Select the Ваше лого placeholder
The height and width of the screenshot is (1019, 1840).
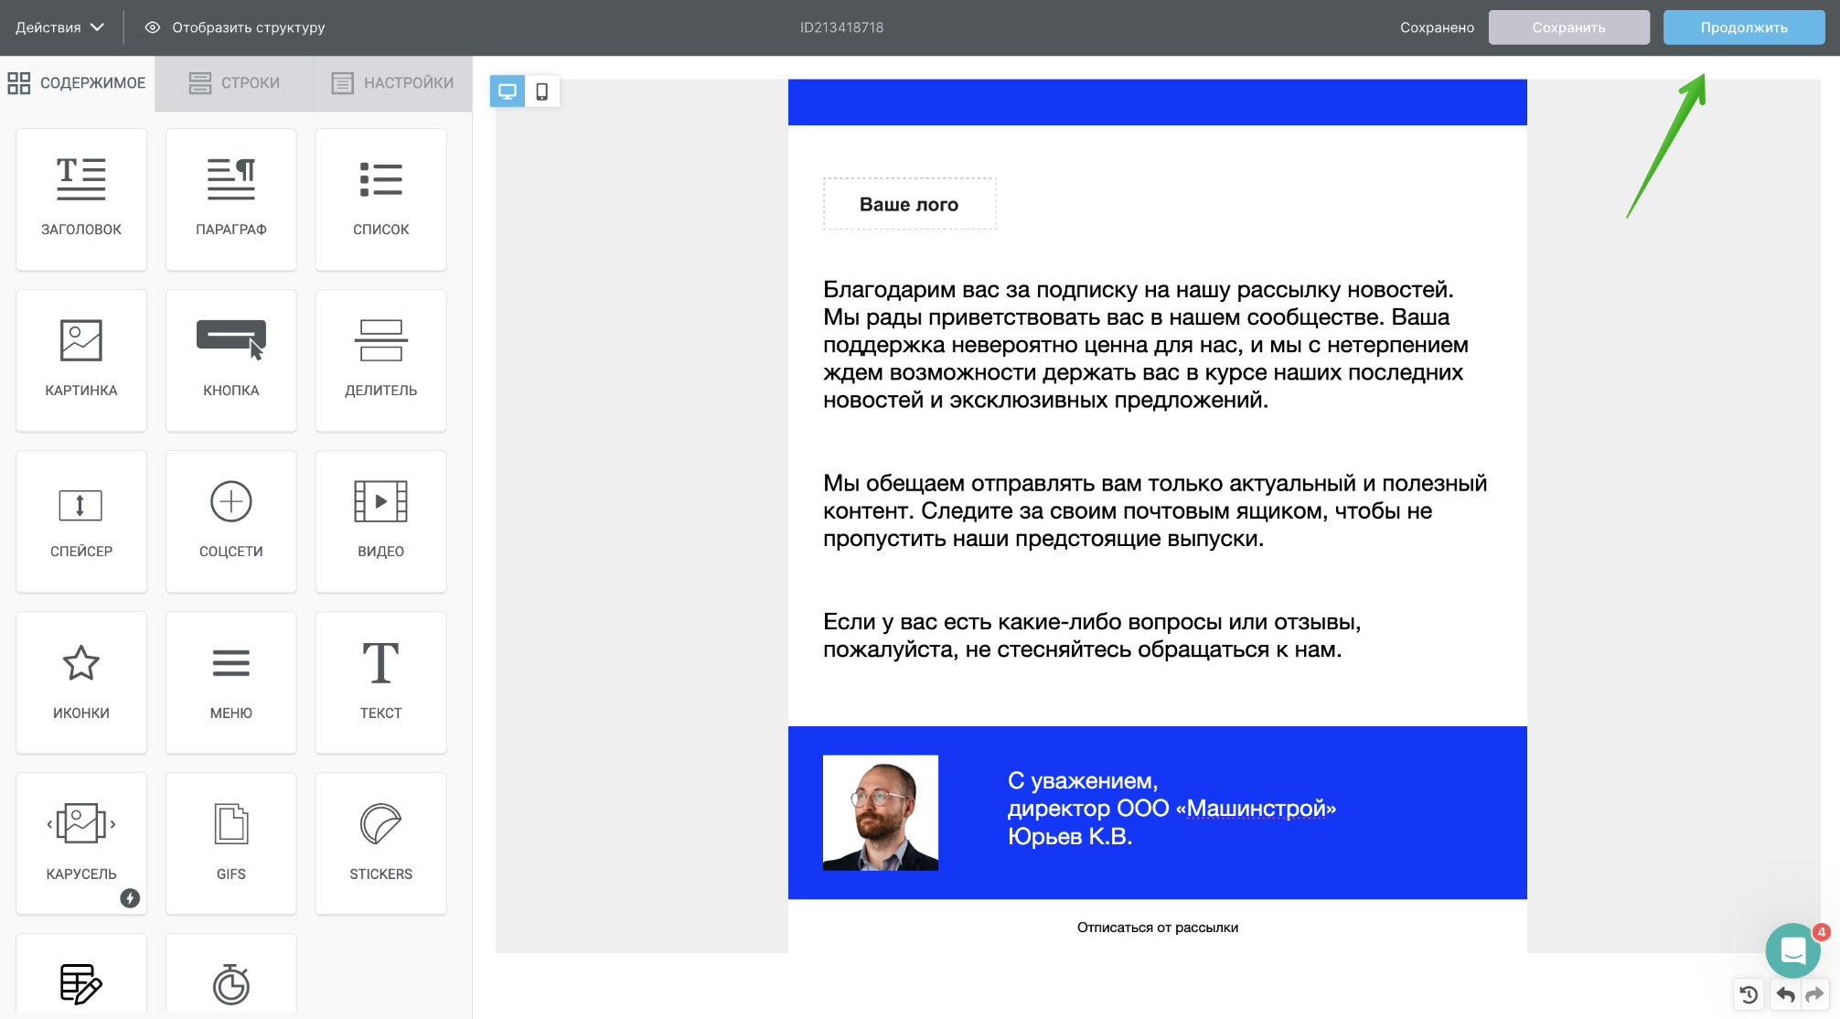[909, 204]
